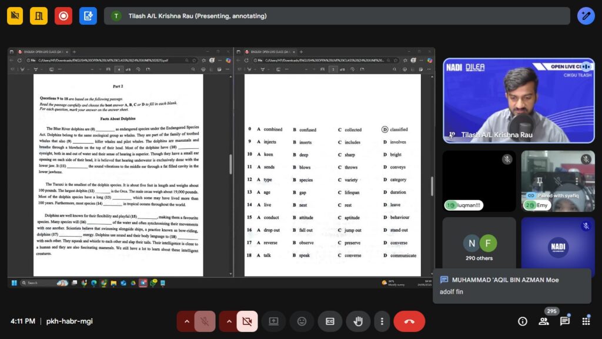Image resolution: width=602 pixels, height=339 pixels.
Task: Click the '290 others' participants tile
Action: click(x=479, y=247)
